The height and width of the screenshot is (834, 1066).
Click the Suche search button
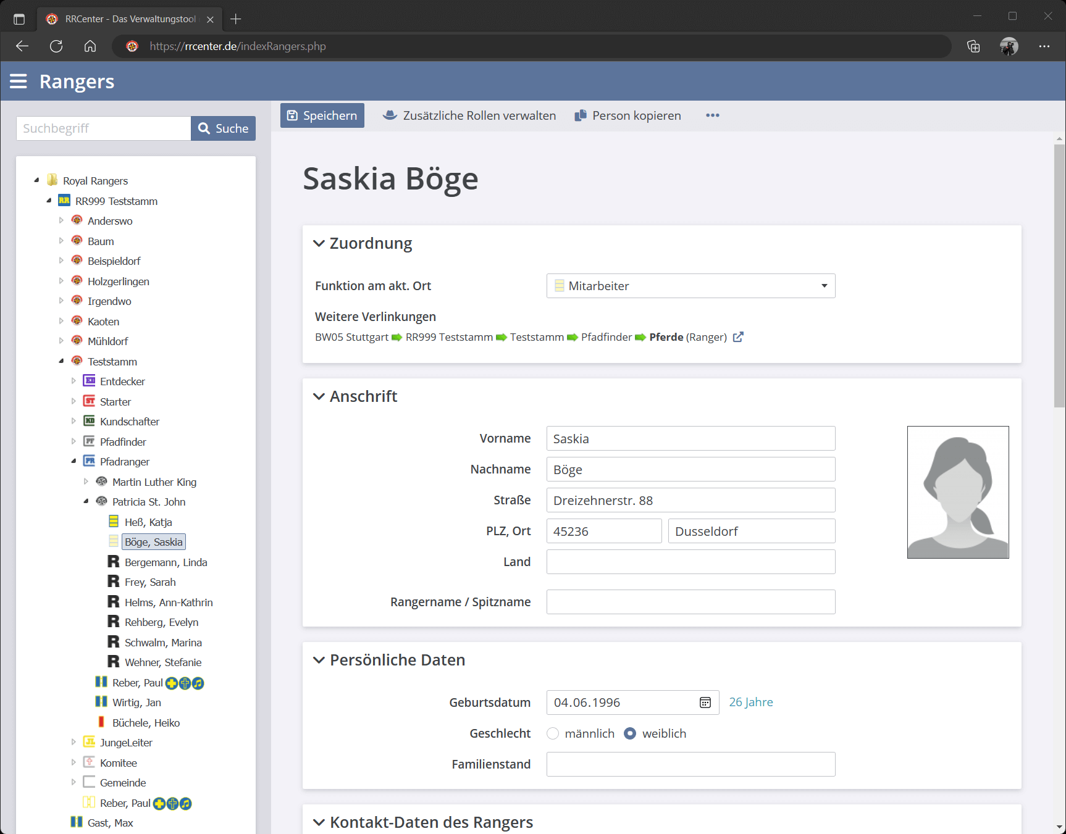[223, 128]
